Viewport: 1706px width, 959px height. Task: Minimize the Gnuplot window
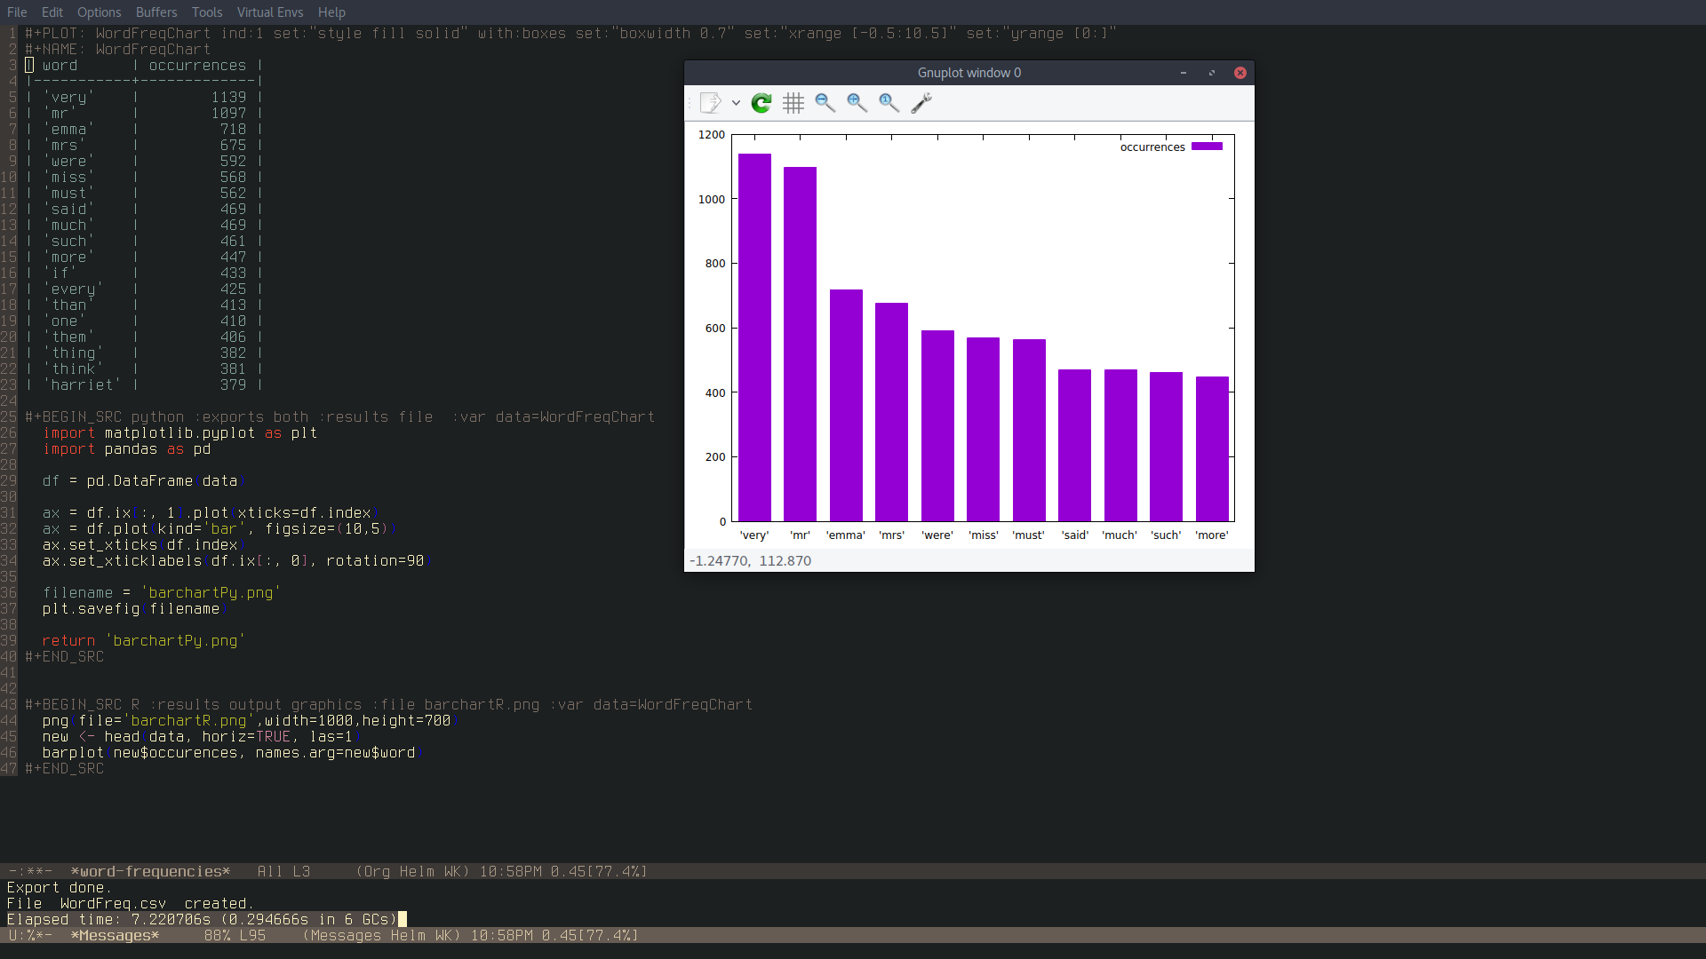point(1184,73)
